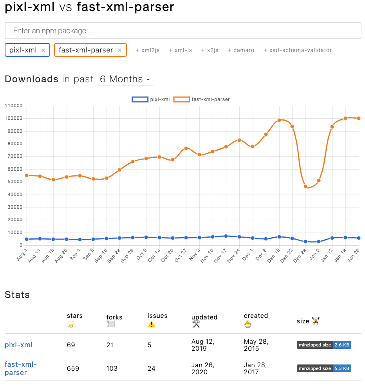
Task: Click the 'updated' column header
Action: click(x=204, y=317)
